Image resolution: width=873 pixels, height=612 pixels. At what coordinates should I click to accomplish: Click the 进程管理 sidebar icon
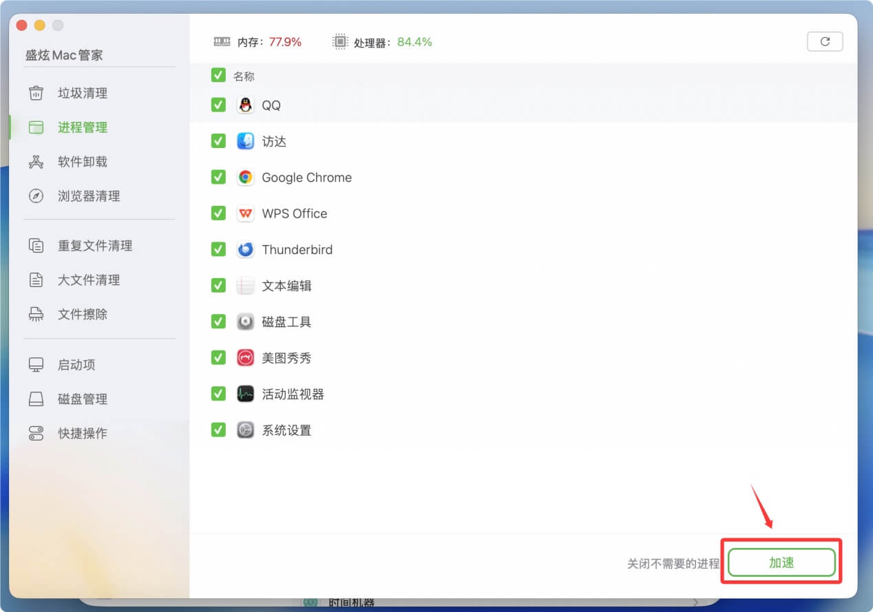(x=35, y=127)
